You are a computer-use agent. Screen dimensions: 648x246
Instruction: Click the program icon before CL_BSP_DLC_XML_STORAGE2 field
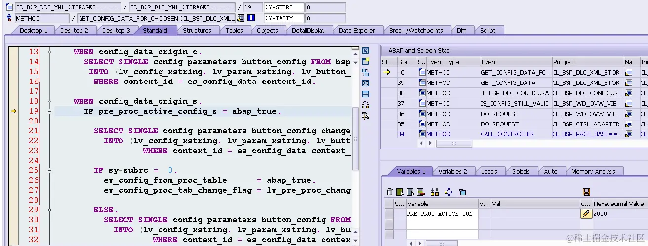point(10,7)
